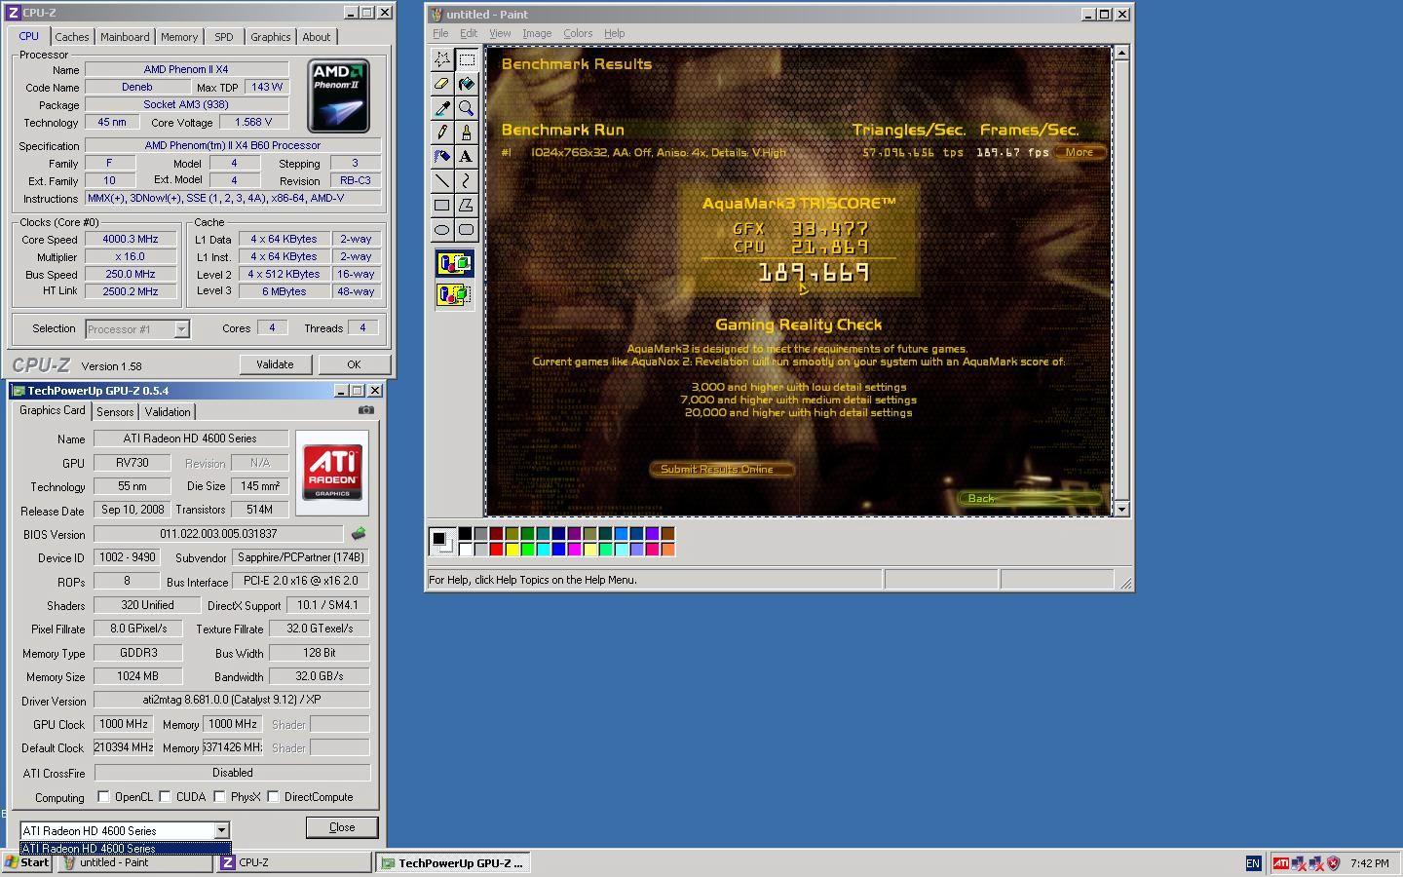Pick the cyan color swatch in palette
Screen dimensions: 1403x877
pos(544,549)
